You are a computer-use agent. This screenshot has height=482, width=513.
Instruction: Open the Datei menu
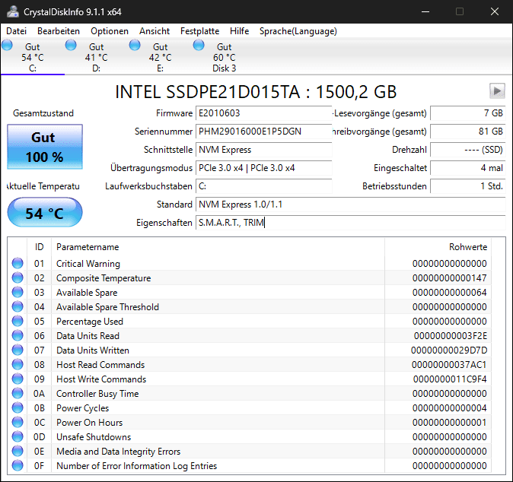pos(16,31)
